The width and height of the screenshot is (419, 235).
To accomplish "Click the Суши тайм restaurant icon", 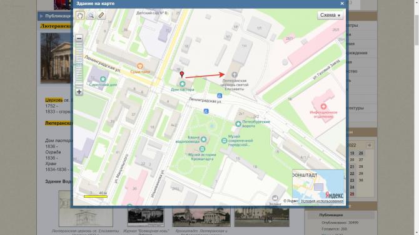I will [x=139, y=66].
